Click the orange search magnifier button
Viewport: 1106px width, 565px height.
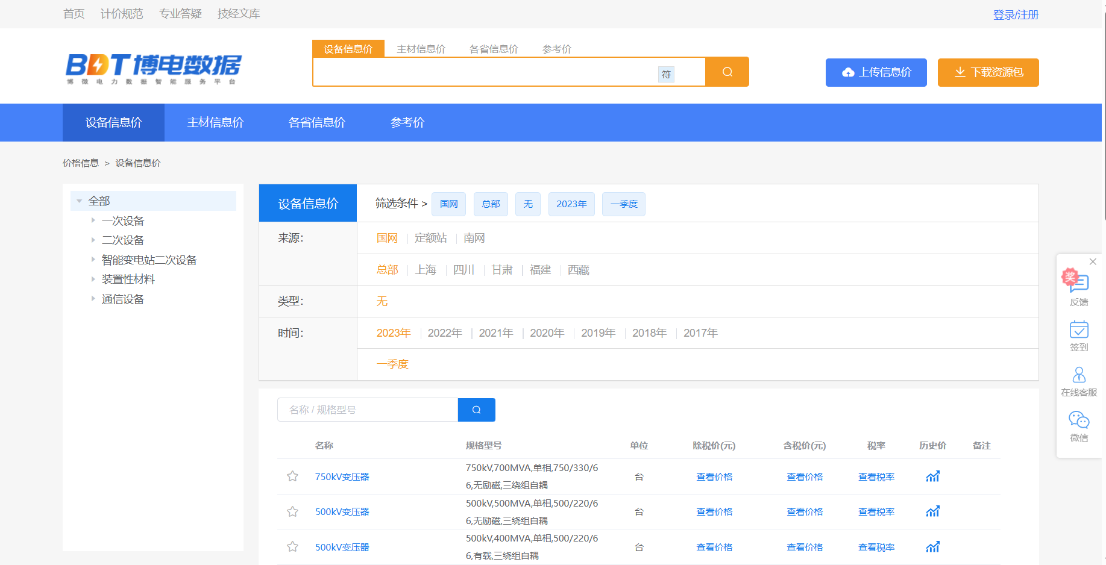727,72
